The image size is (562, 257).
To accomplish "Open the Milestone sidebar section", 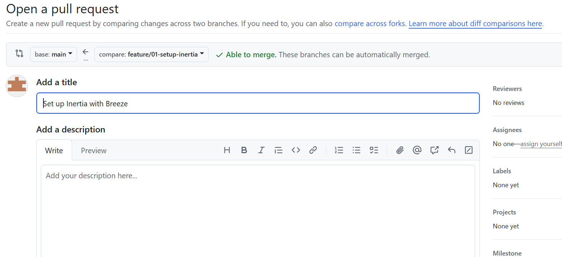I will coord(507,253).
